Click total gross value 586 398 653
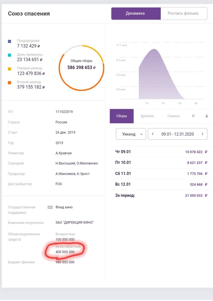 [x=82, y=67]
